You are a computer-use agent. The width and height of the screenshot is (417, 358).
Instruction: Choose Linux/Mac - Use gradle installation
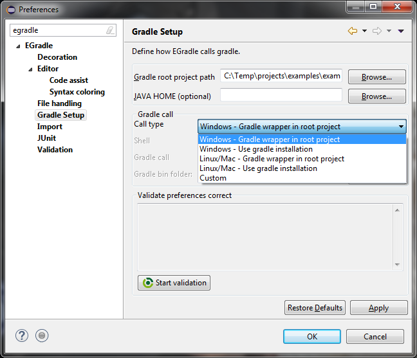(x=302, y=168)
